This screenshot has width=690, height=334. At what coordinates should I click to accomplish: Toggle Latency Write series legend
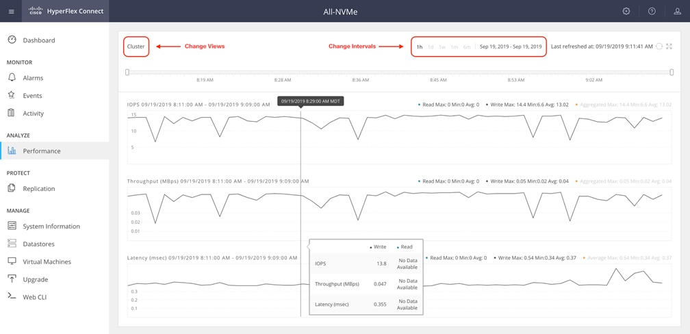tap(535, 257)
